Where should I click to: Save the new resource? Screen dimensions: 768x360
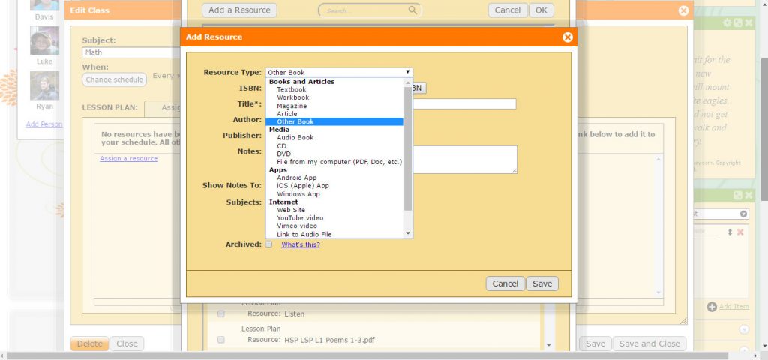(x=541, y=283)
